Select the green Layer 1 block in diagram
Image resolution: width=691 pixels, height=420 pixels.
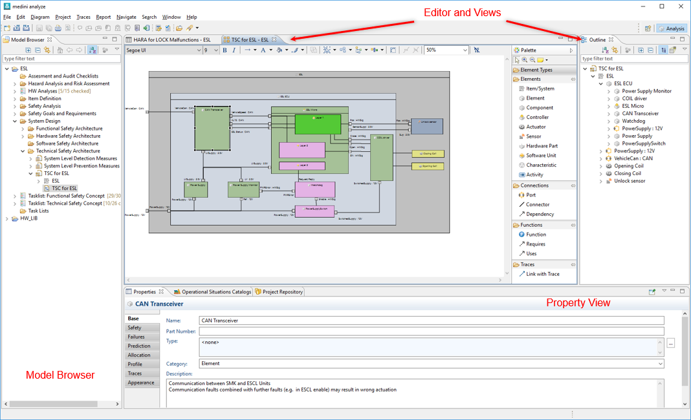coord(318,124)
